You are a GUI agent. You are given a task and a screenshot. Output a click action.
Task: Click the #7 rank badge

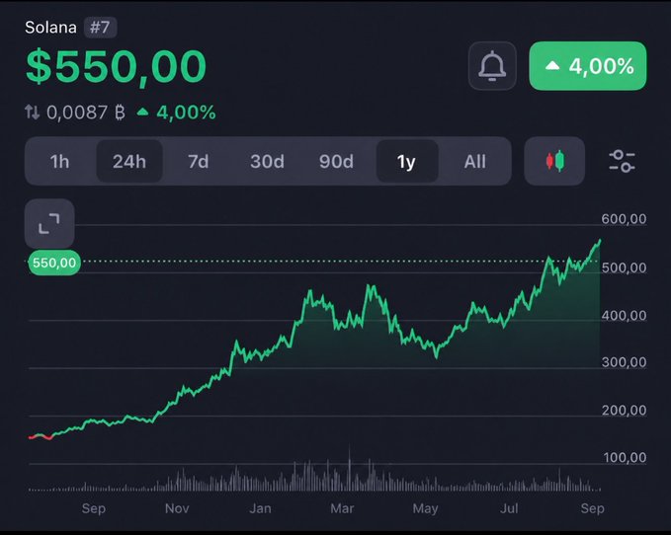(x=100, y=28)
